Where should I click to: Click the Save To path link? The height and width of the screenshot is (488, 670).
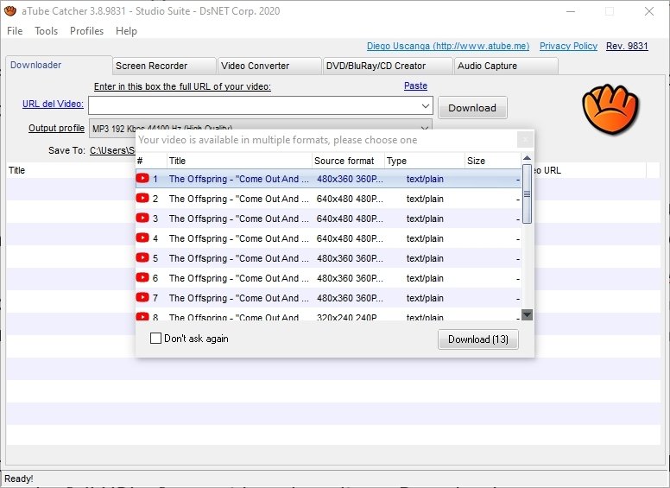tap(112, 150)
